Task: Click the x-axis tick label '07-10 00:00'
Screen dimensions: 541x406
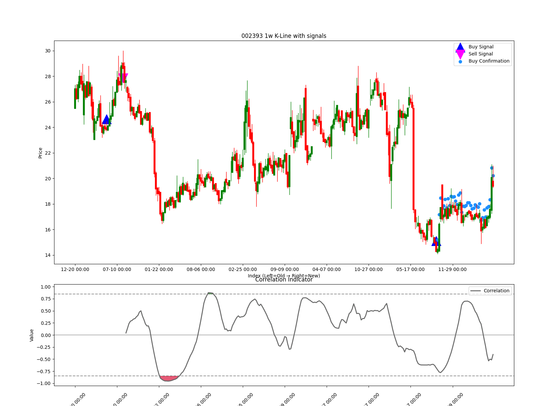Action: [x=117, y=269]
